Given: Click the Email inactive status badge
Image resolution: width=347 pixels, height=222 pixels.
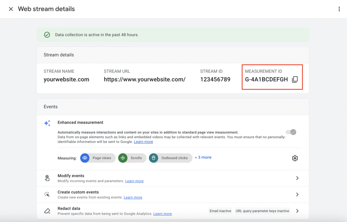Looking at the screenshot, I should (x=220, y=211).
